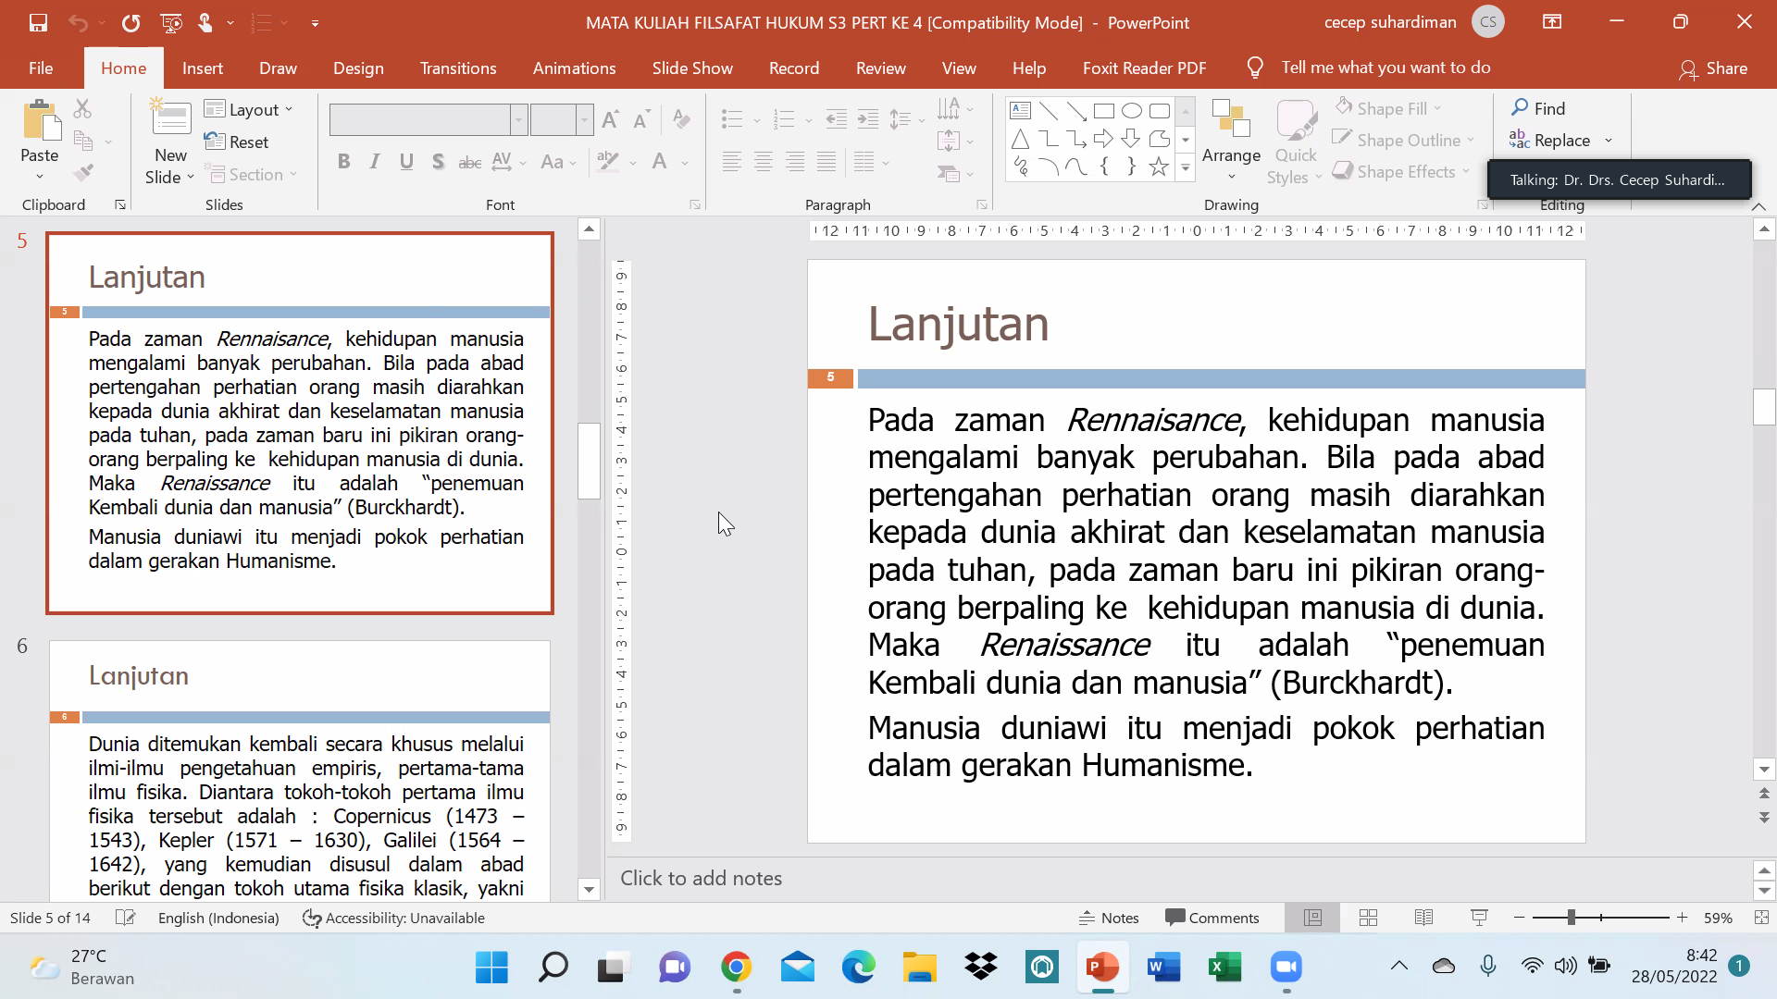The image size is (1777, 999).
Task: Click Align Center paragraph icon
Action: [x=763, y=163]
